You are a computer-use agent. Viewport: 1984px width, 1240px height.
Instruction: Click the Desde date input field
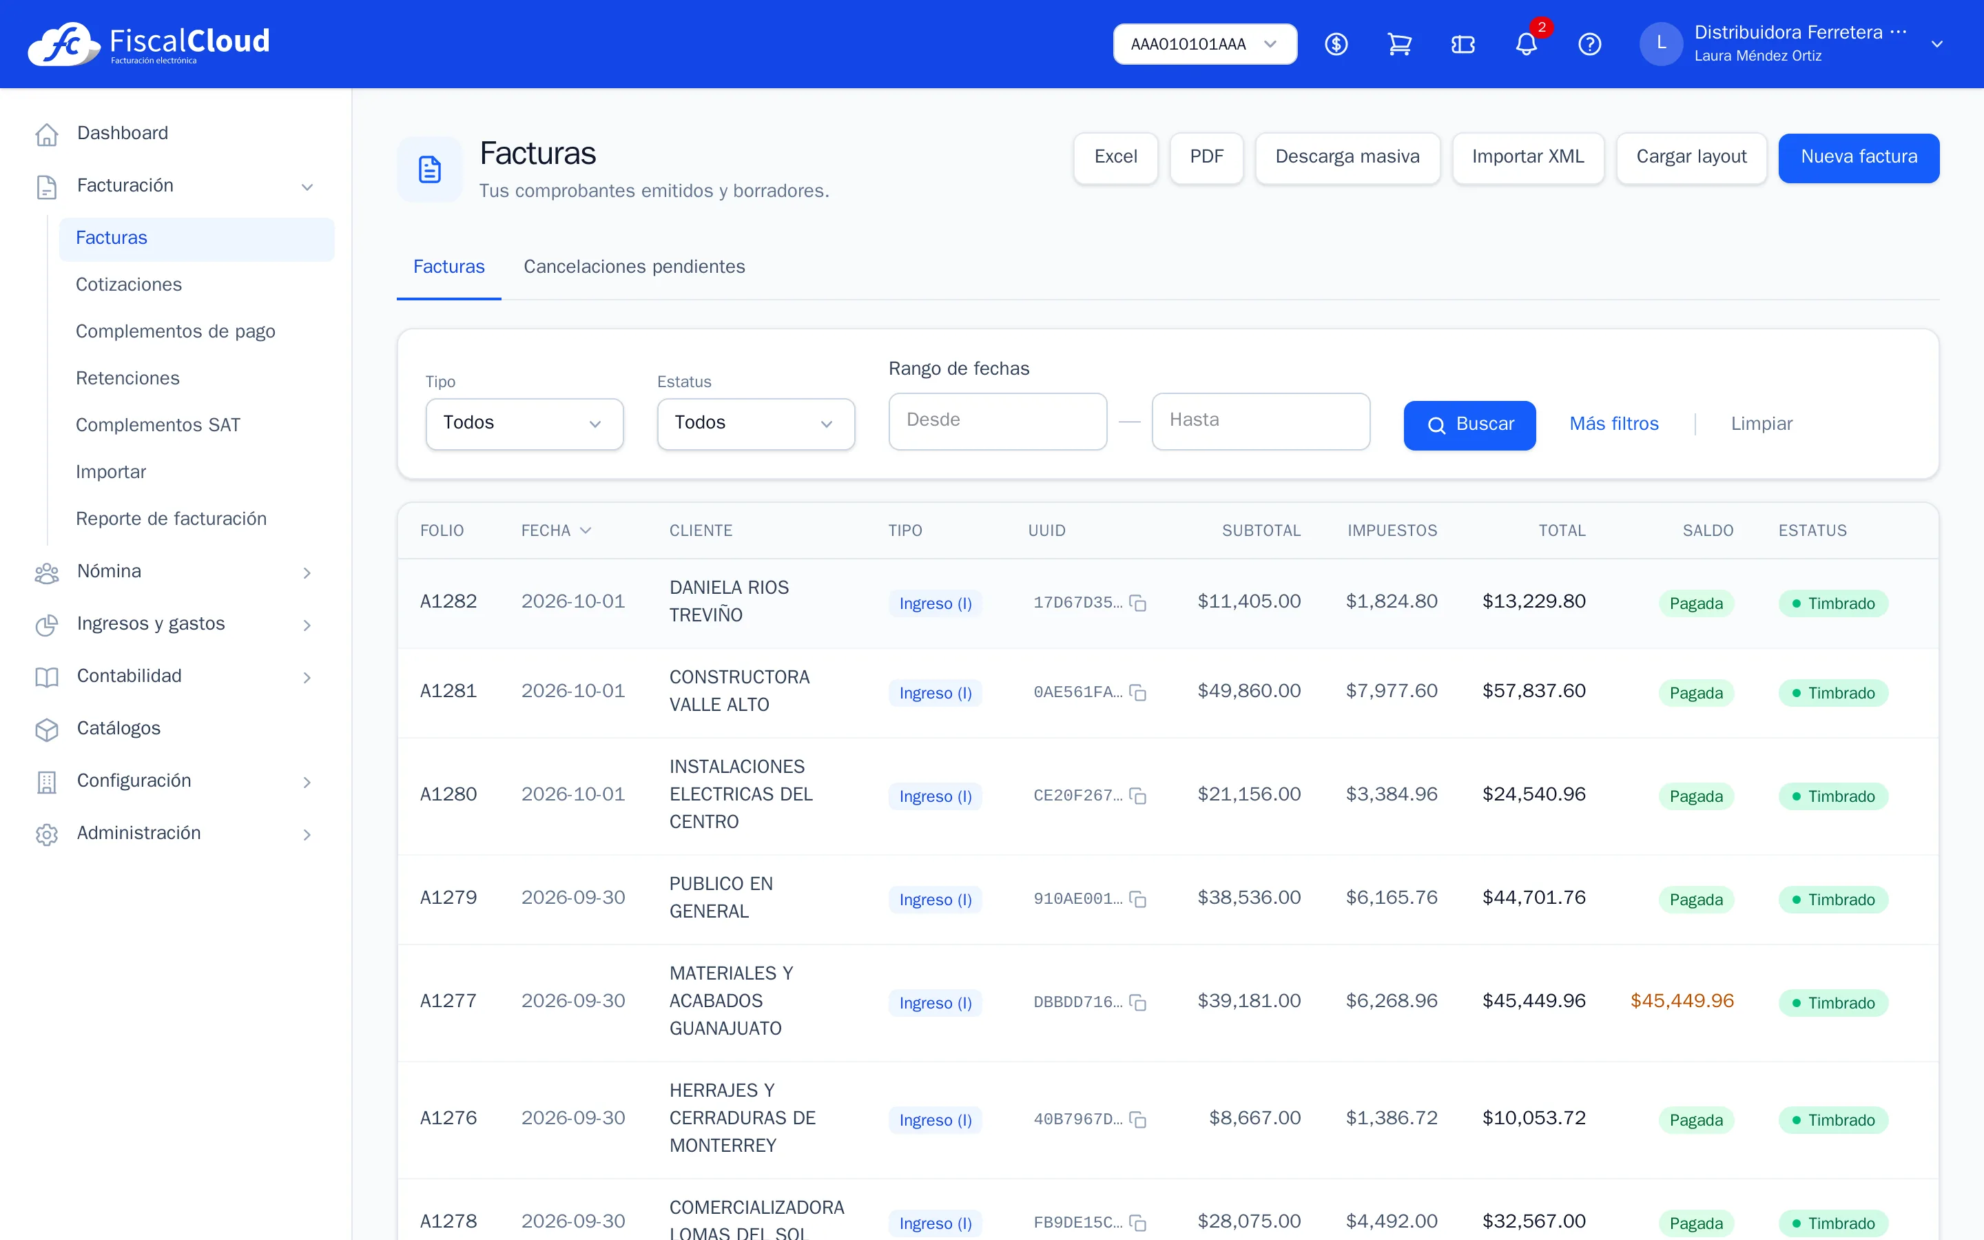pyautogui.click(x=997, y=421)
